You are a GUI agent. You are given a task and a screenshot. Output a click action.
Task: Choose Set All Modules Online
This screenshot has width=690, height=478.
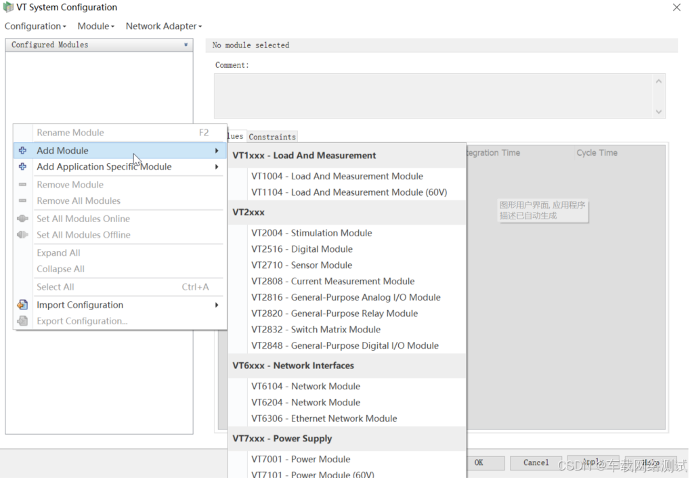point(120,219)
